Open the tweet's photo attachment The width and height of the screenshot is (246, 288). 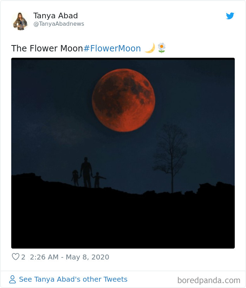point(123,154)
